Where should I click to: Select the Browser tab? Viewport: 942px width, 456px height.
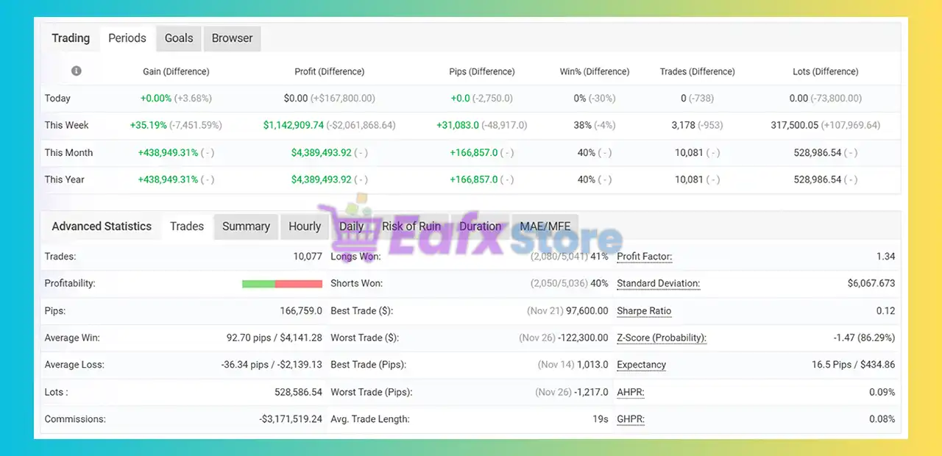232,38
